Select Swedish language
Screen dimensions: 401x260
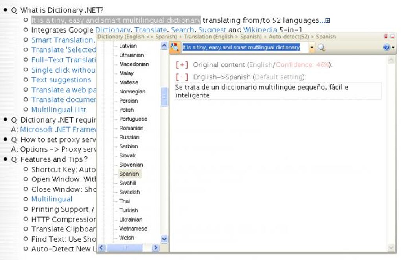pos(129,192)
